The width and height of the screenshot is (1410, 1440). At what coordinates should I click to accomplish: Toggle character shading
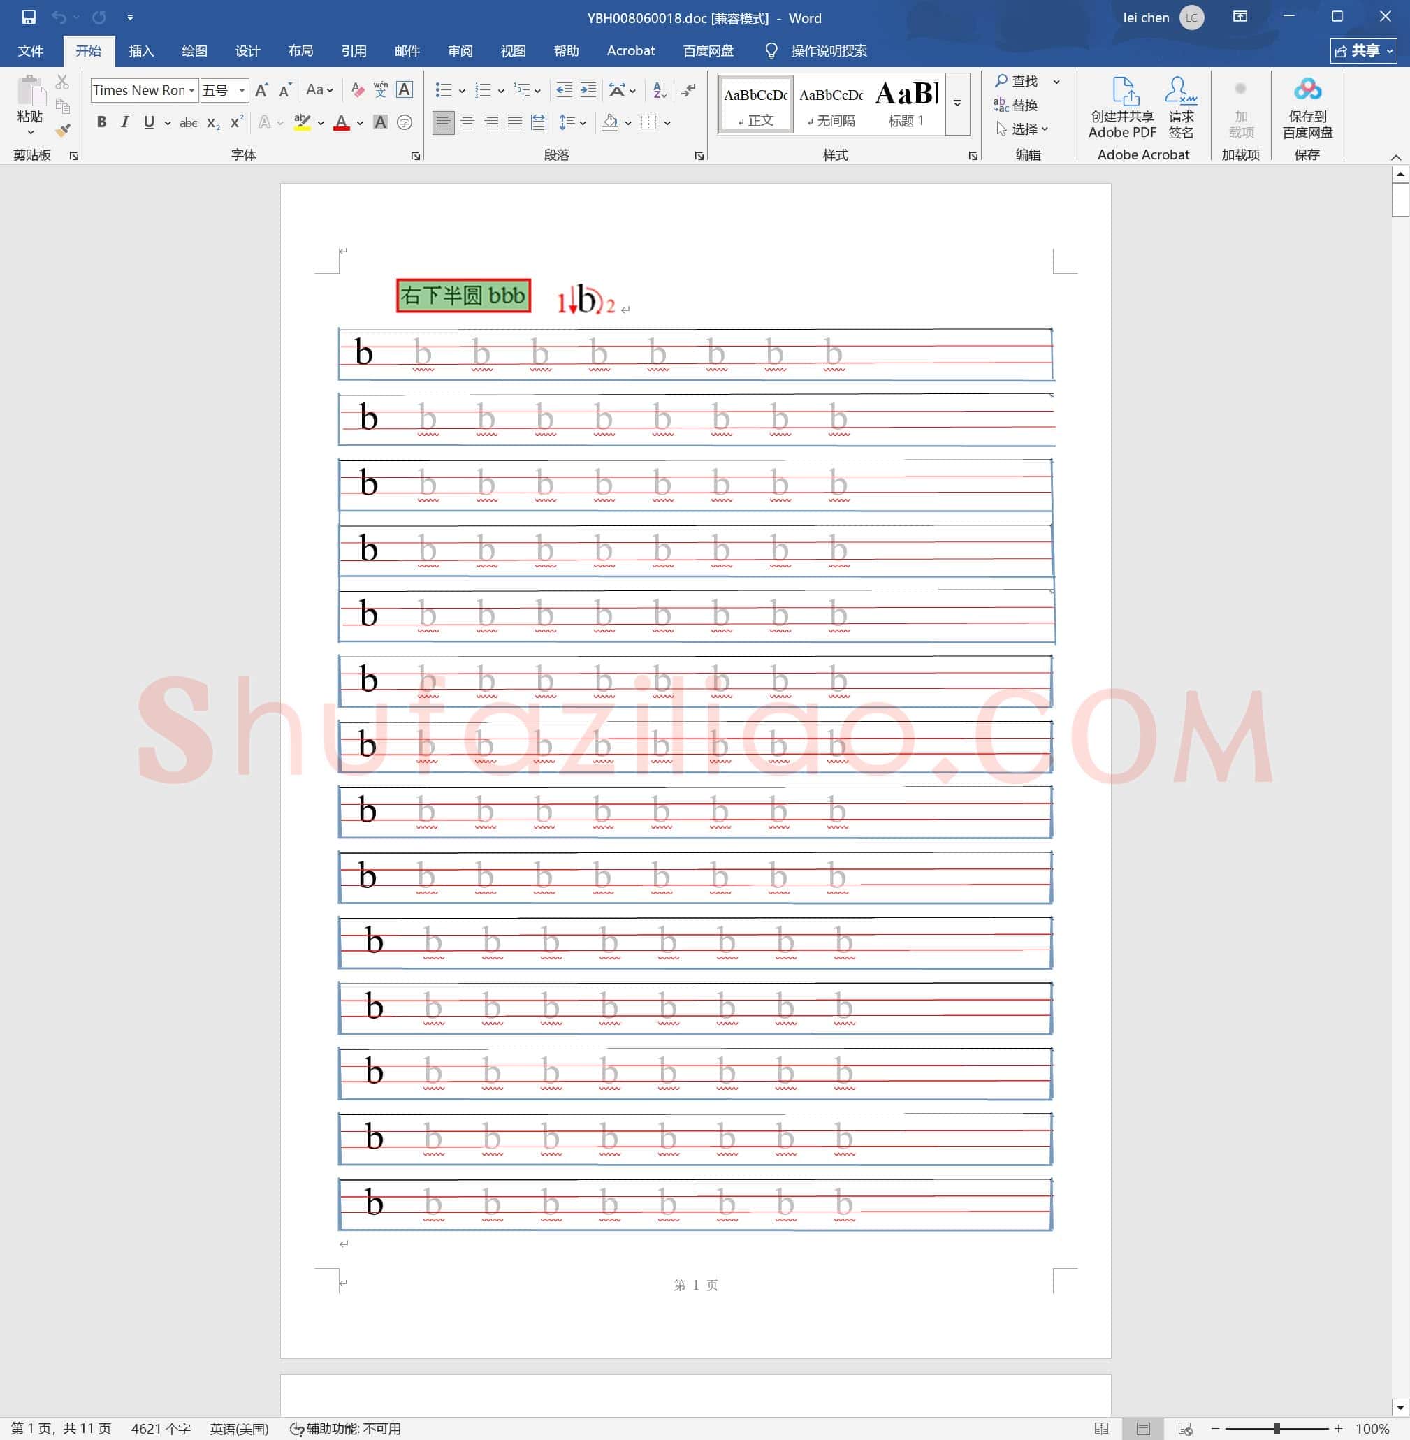[x=381, y=123]
